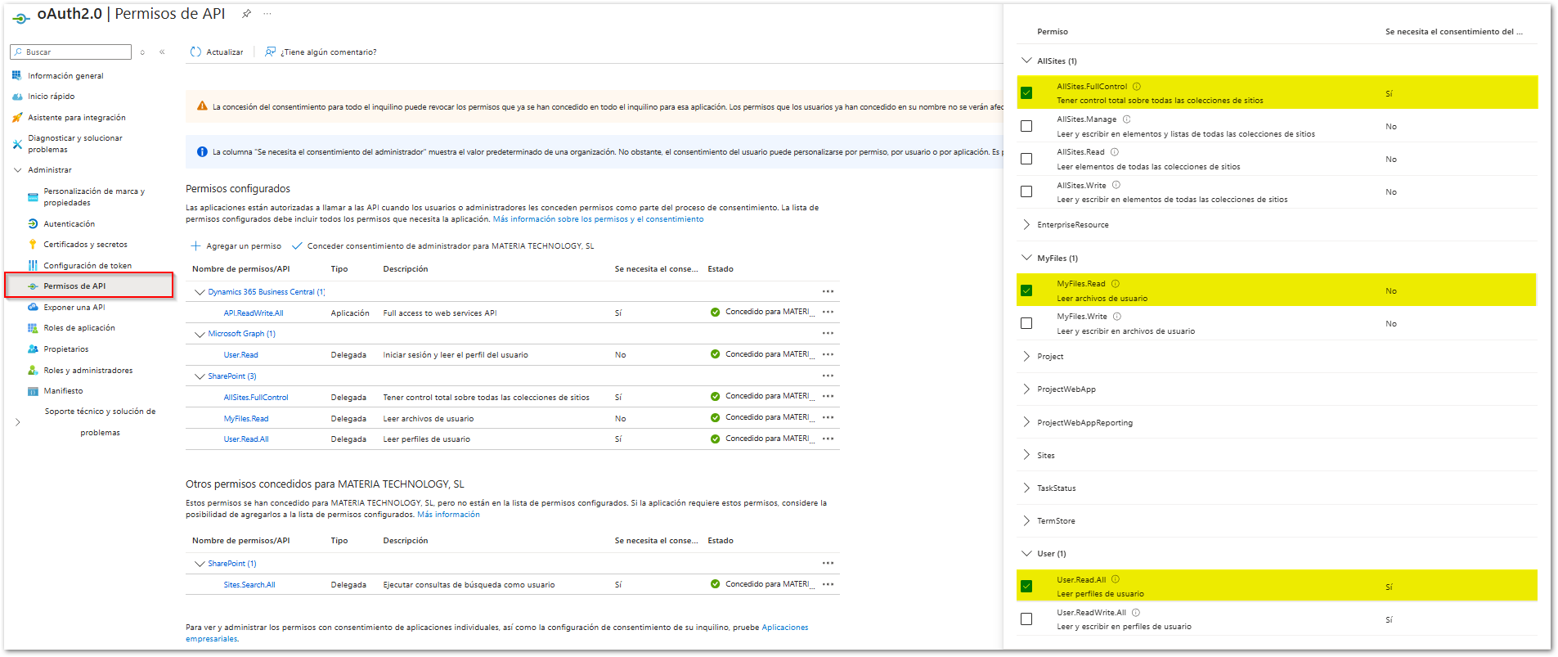Uncheck the MyFiles.Read permission checkbox
The height and width of the screenshot is (657, 1558).
[x=1026, y=290]
